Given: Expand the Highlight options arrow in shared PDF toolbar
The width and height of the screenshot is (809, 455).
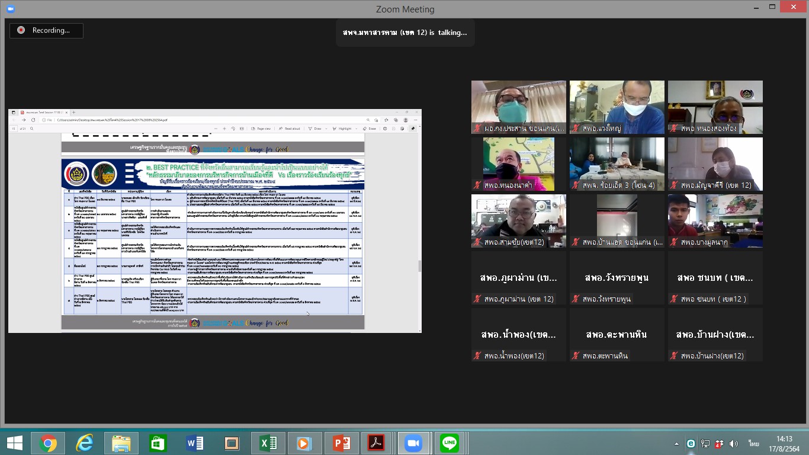Looking at the screenshot, I should click(x=356, y=129).
